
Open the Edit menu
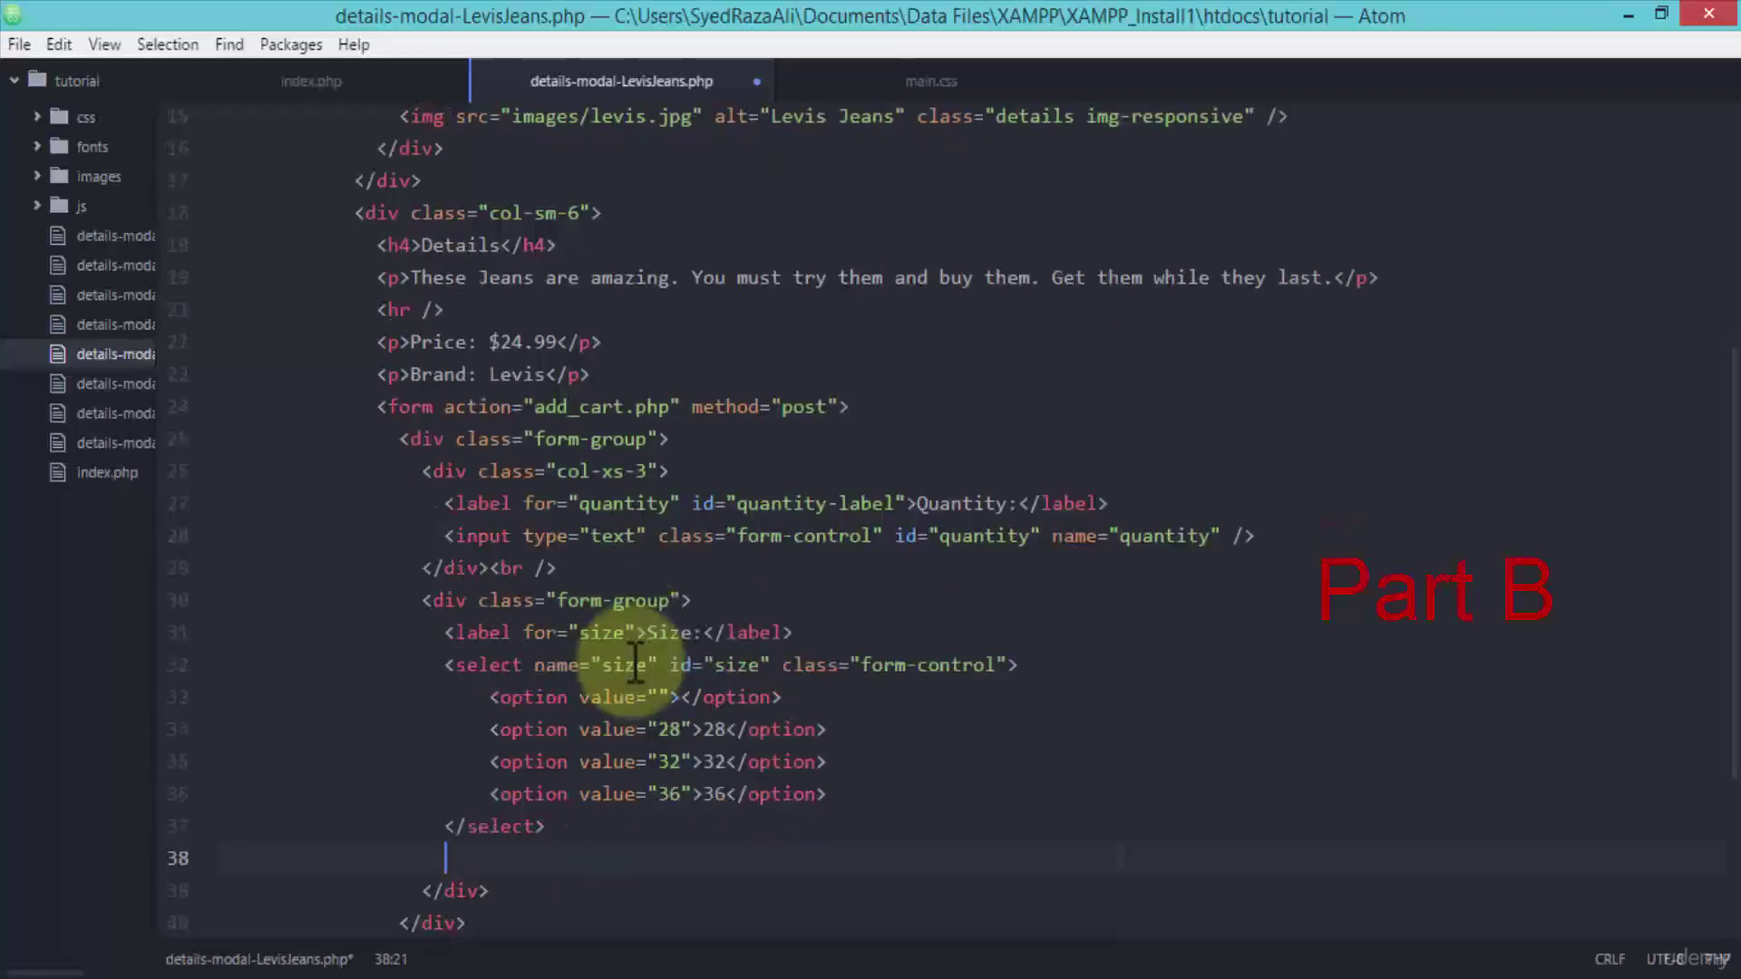coord(59,44)
